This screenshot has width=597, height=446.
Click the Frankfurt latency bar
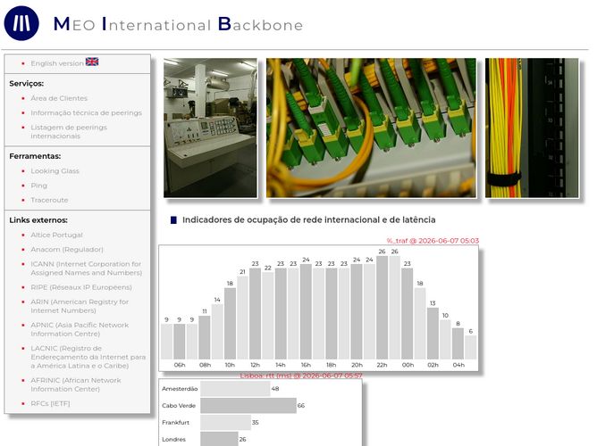(x=226, y=422)
